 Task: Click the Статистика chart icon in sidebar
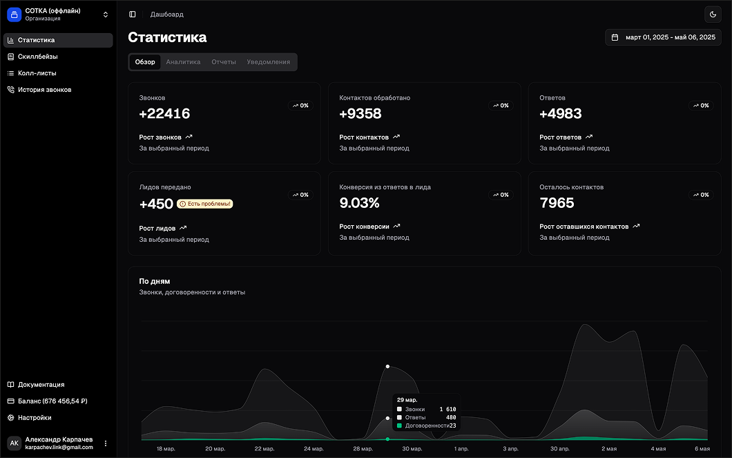10,40
